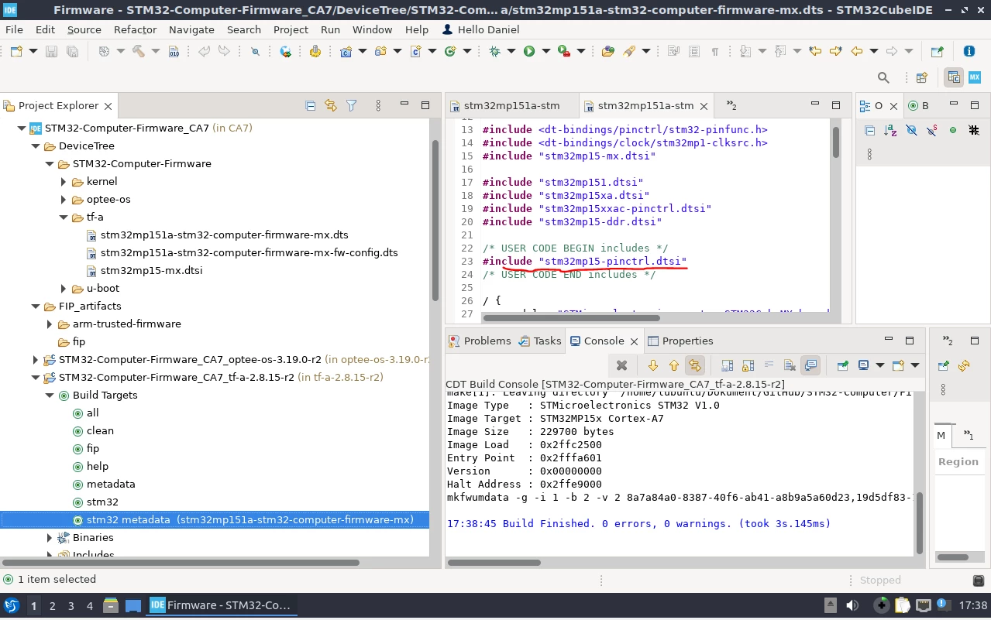Click the New C/C++ project icon
This screenshot has width=991, height=620.
click(346, 51)
